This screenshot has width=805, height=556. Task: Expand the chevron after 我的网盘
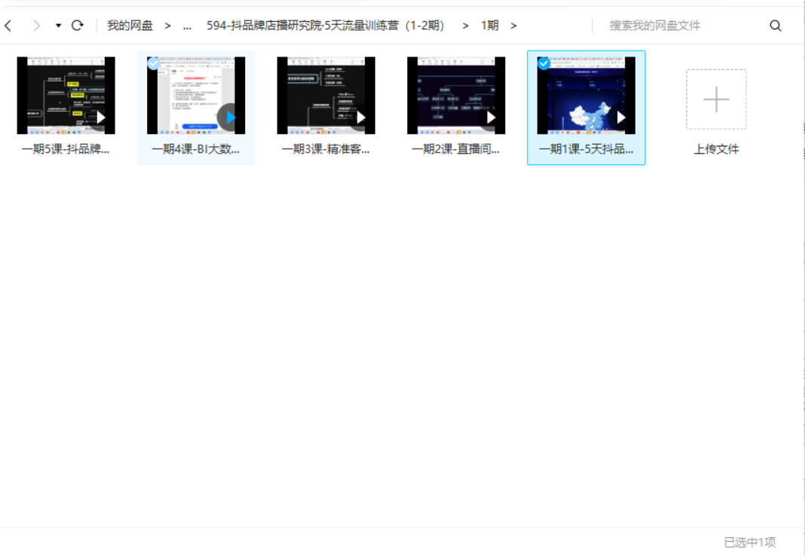click(x=168, y=26)
